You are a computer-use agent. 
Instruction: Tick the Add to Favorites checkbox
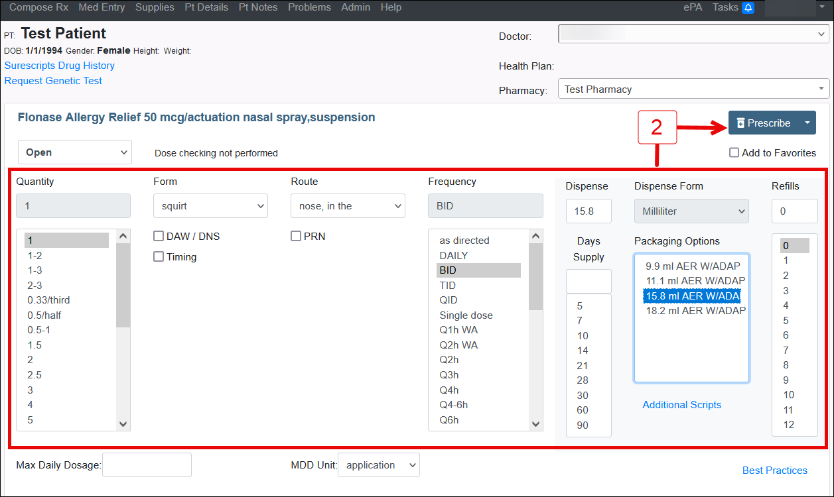tap(734, 153)
